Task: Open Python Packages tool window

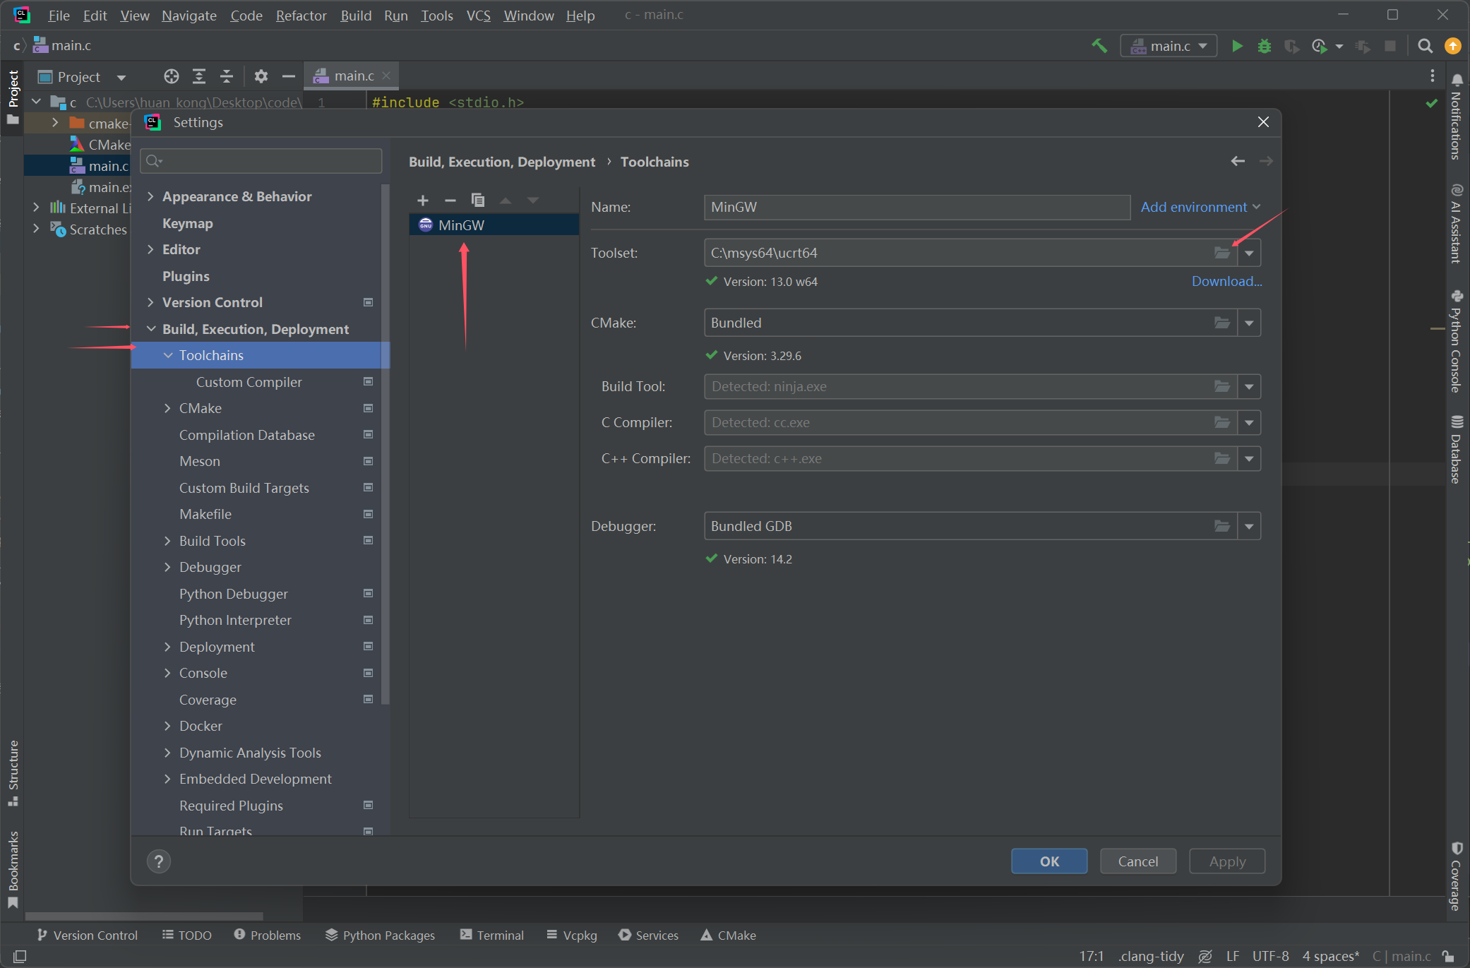Action: coord(380,935)
